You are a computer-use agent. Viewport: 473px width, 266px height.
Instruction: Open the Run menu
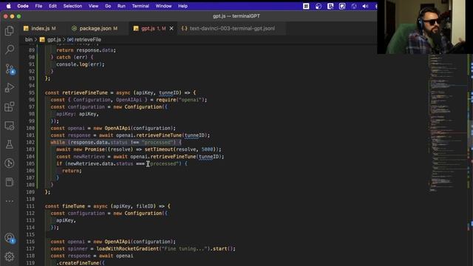coord(121,6)
